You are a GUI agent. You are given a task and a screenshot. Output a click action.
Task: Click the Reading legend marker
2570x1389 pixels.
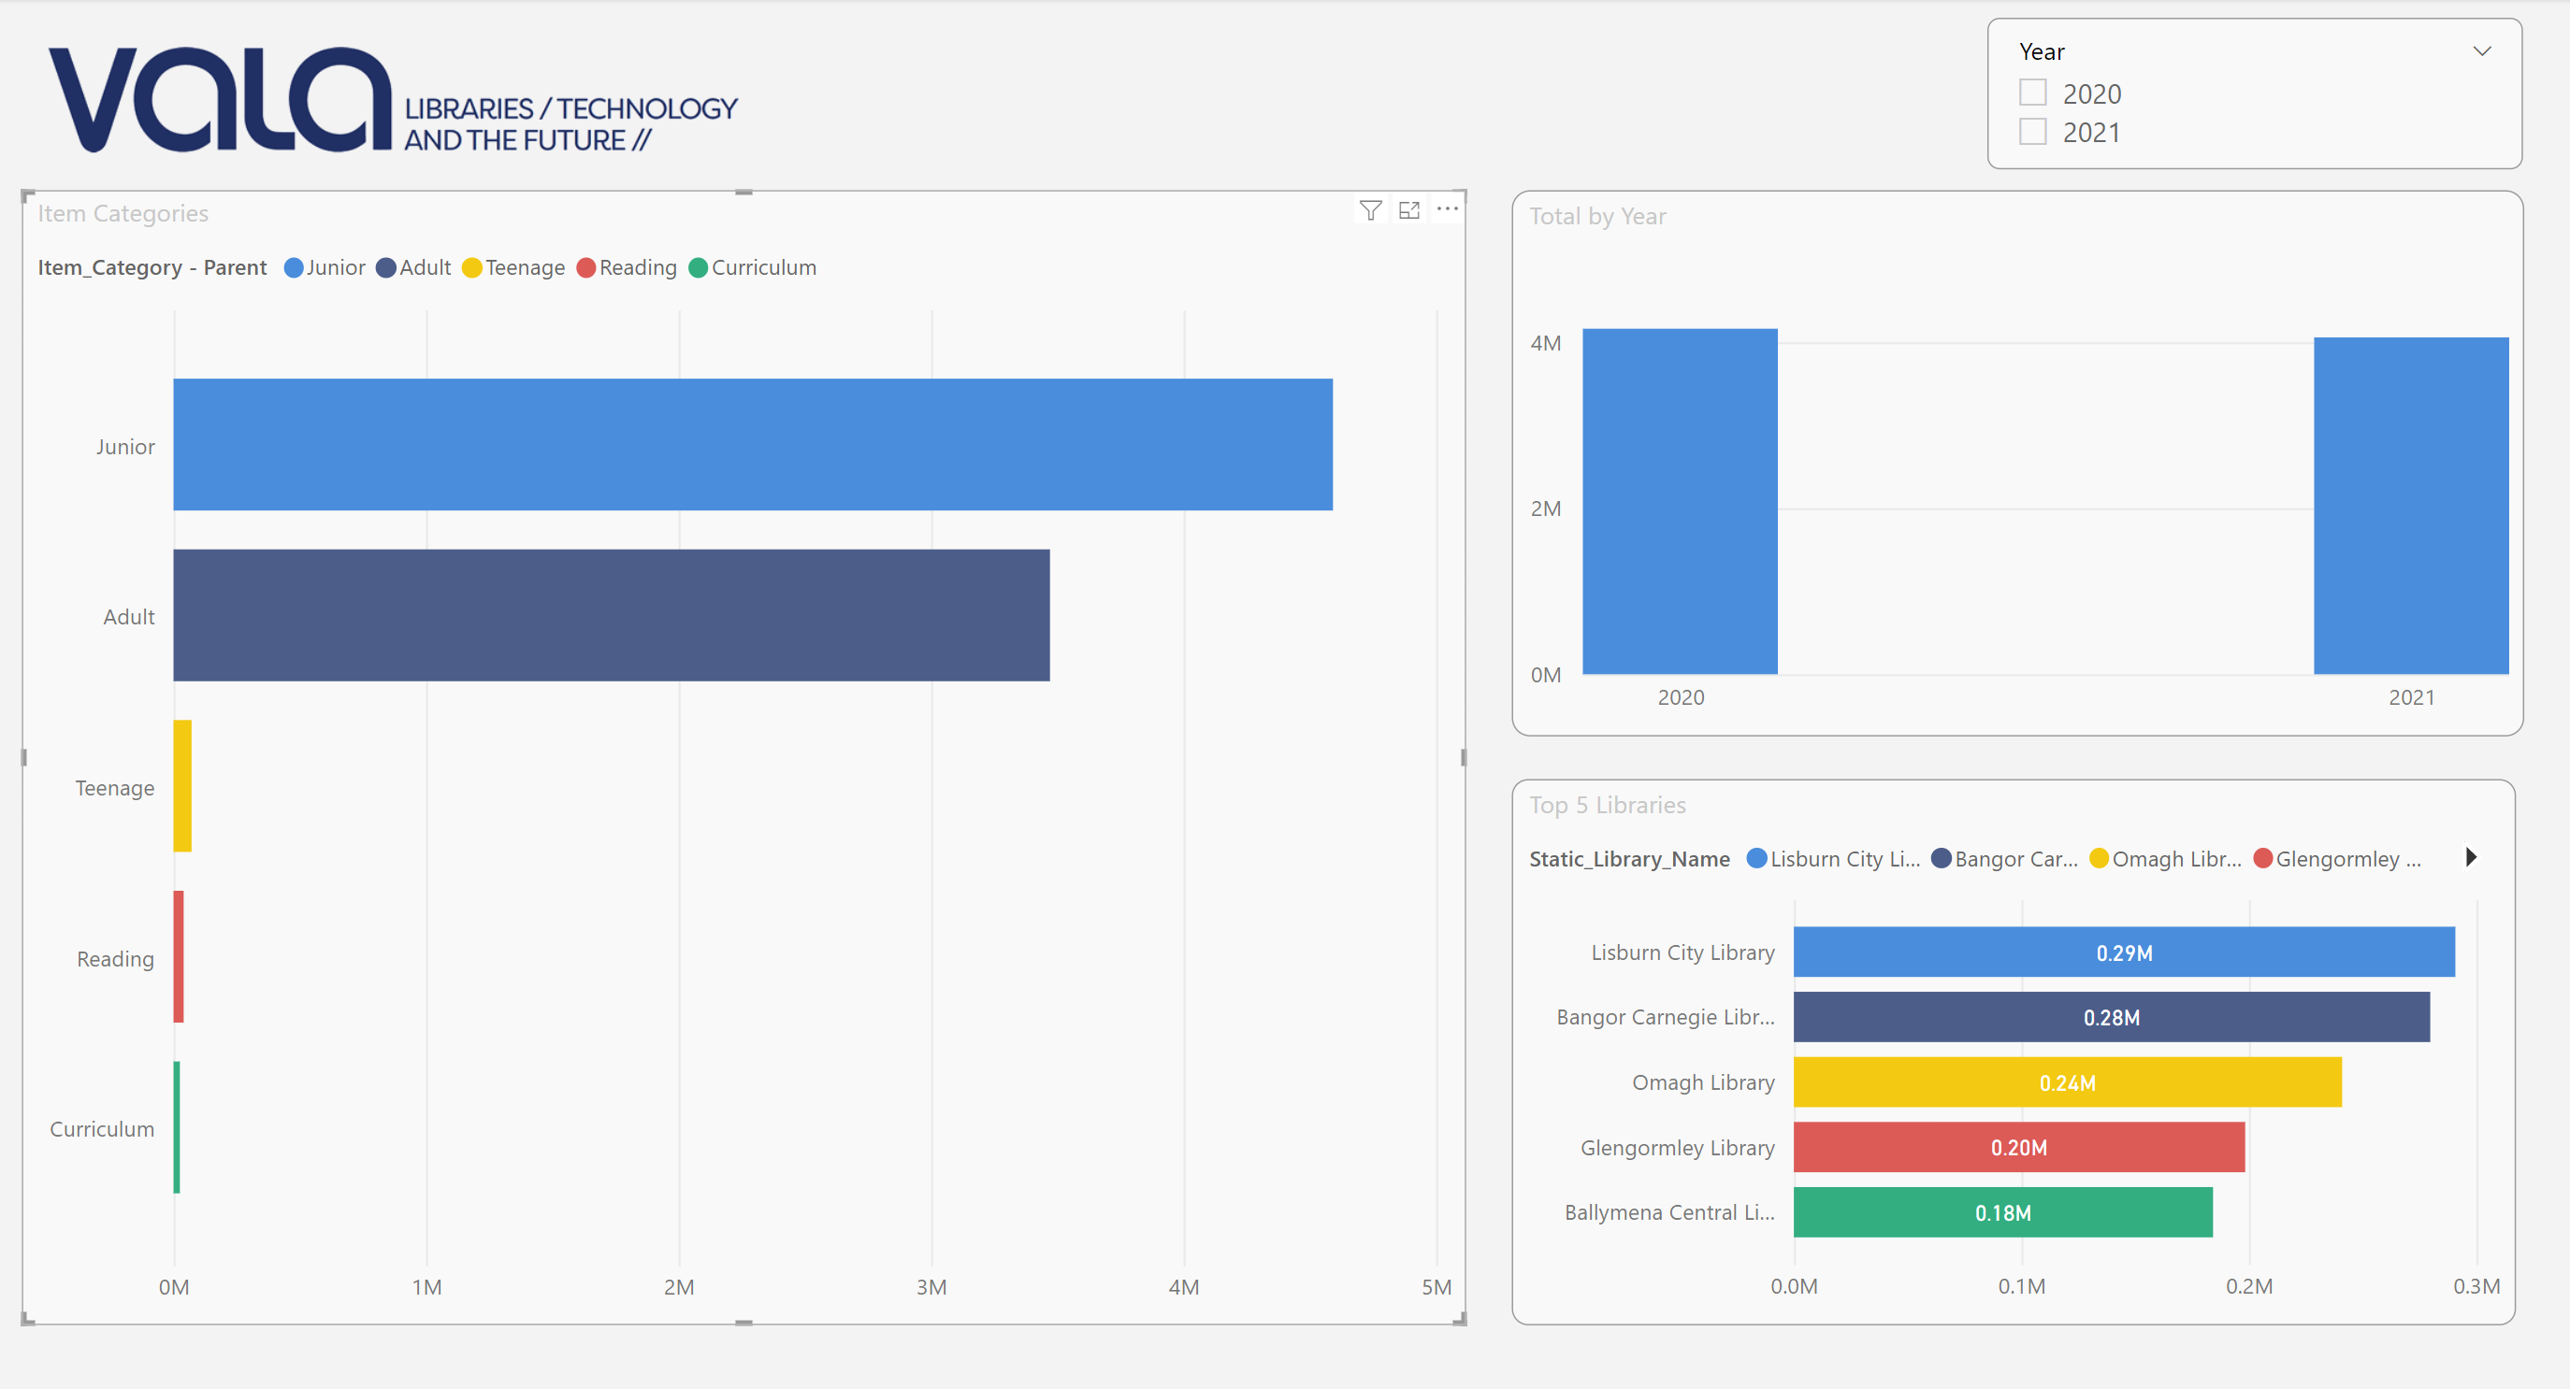585,268
